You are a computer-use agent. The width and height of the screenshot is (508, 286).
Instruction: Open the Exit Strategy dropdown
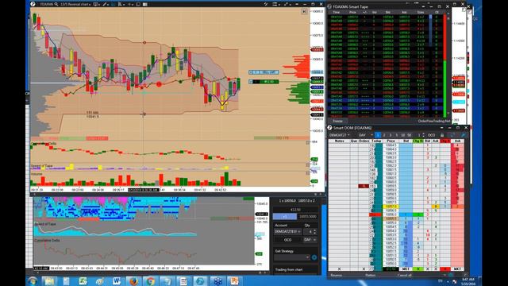(x=292, y=257)
